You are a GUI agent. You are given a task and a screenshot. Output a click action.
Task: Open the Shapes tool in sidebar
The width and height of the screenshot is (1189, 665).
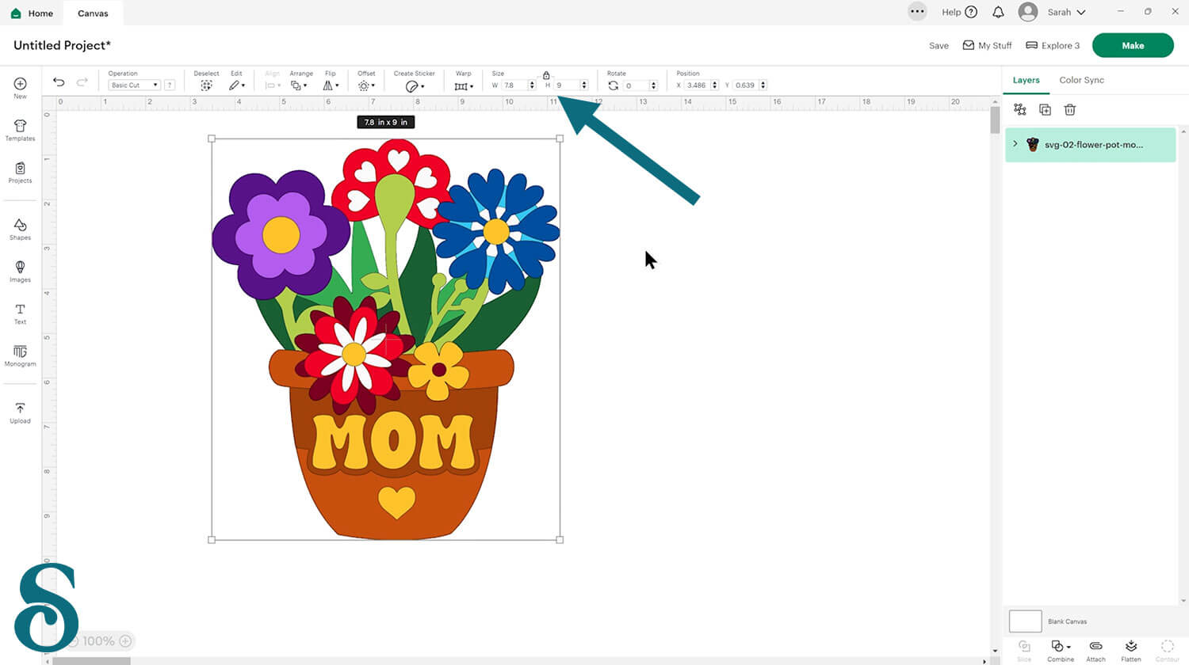20,229
